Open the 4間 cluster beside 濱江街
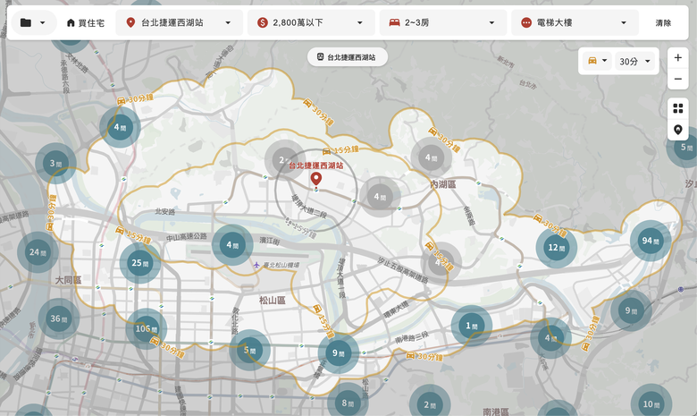 [x=232, y=245]
